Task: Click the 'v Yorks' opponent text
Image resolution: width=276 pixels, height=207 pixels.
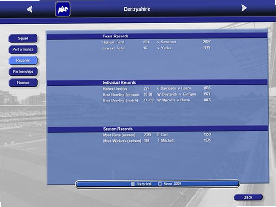Action: point(164,48)
